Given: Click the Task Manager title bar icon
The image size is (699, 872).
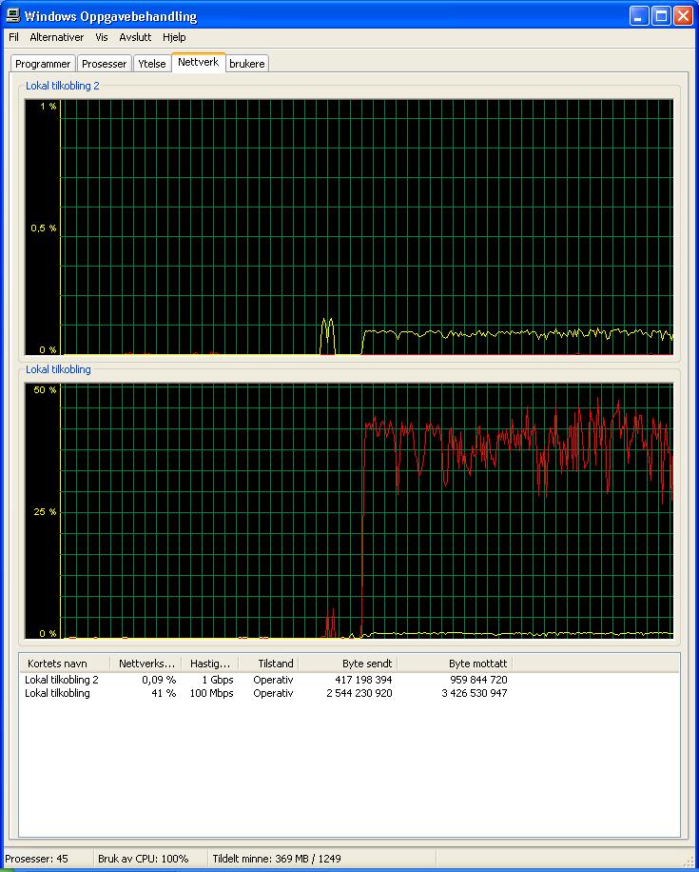Looking at the screenshot, I should [x=12, y=15].
